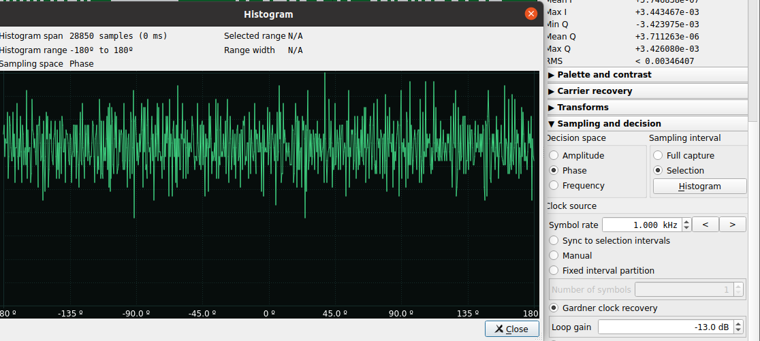Expand the Transforms section
The image size is (760, 341).
coord(582,108)
